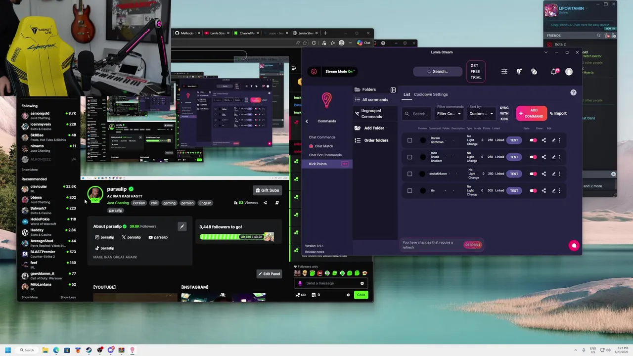Click the REFRESH button
Image resolution: width=633 pixels, height=356 pixels.
tap(472, 245)
